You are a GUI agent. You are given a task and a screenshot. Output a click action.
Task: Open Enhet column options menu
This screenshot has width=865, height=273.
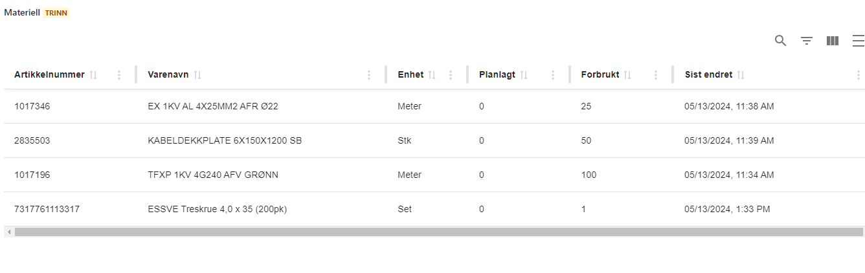(x=451, y=75)
